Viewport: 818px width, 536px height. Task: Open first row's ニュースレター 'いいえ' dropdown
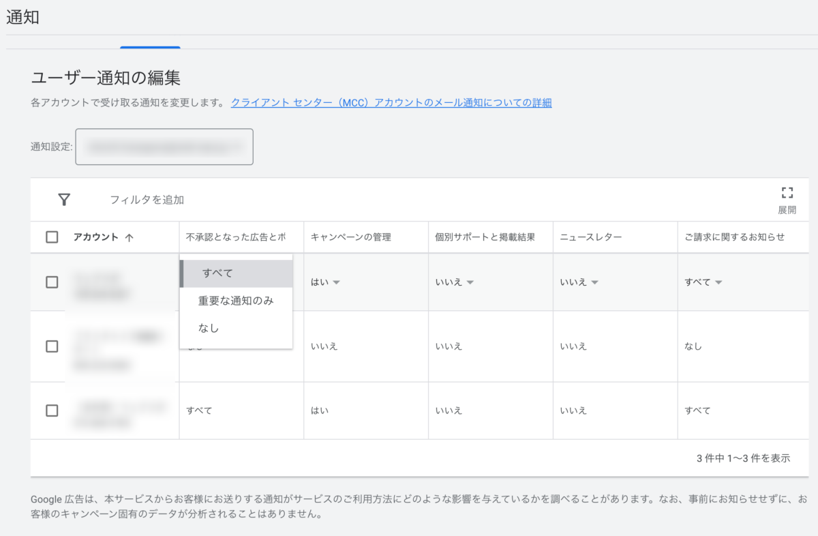[x=579, y=282]
